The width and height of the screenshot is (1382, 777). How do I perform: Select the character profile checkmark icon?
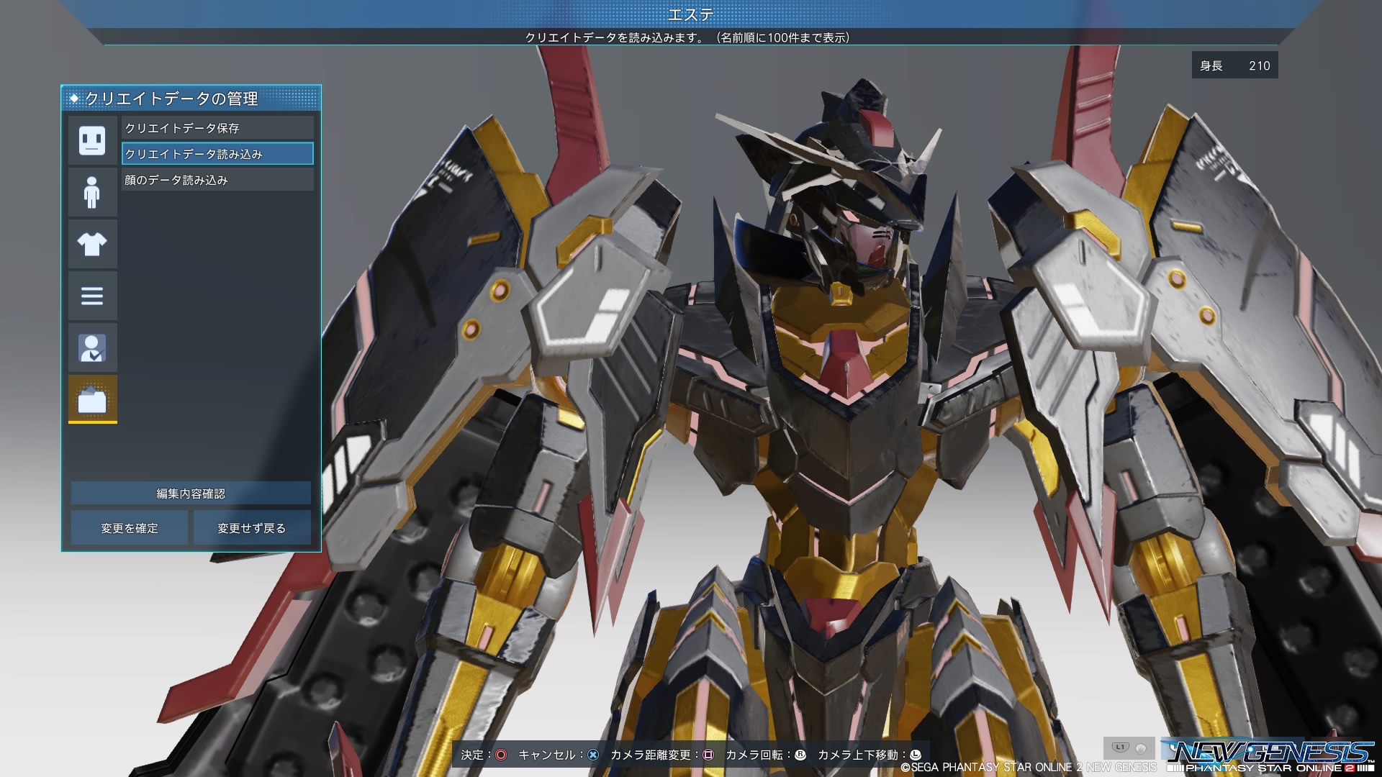[92, 347]
